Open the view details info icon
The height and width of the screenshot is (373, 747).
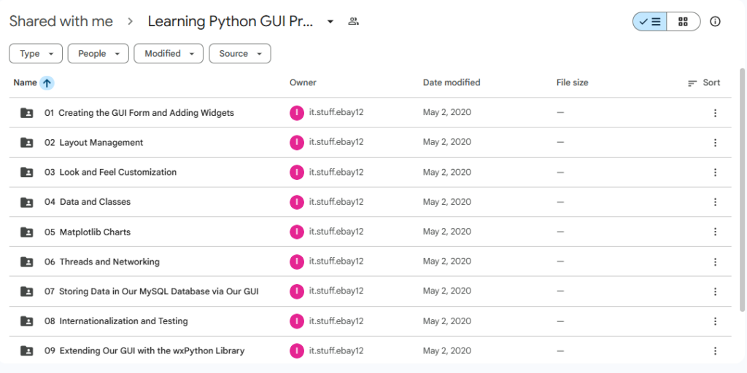coord(715,22)
